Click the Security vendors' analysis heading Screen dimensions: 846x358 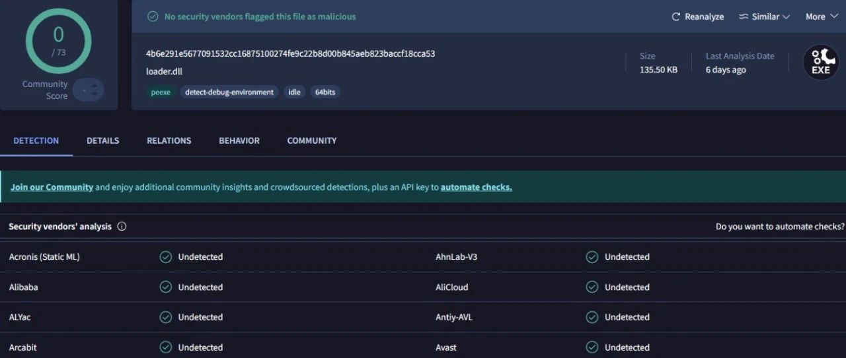(60, 226)
